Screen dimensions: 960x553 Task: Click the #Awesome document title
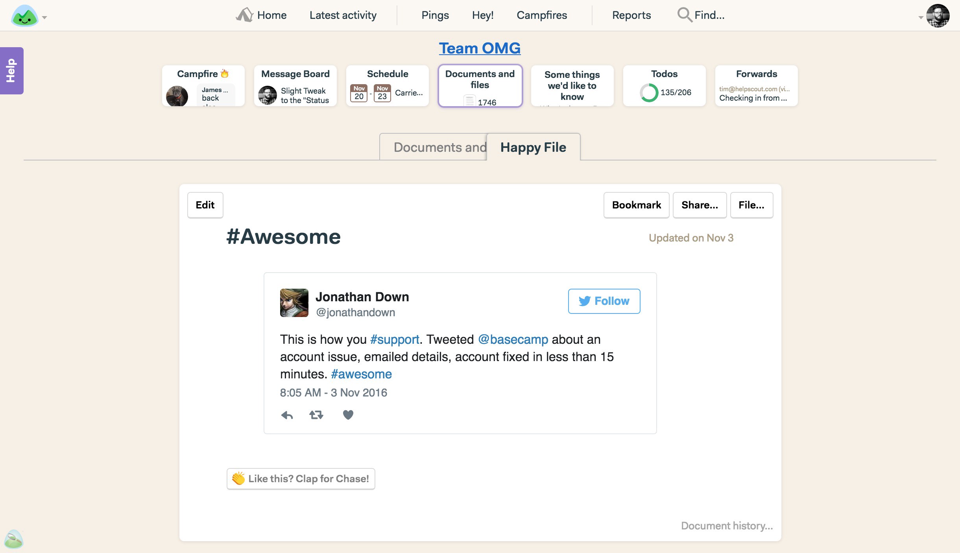click(x=283, y=237)
